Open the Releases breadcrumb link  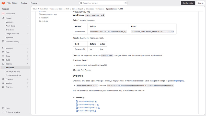[100, 9]
